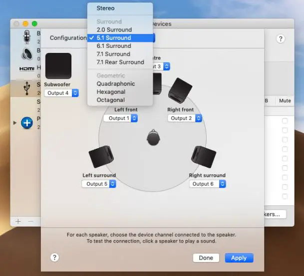Image resolution: width=304 pixels, height=276 pixels.
Task: Select the 5.1 Surround menu item
Action: point(120,38)
